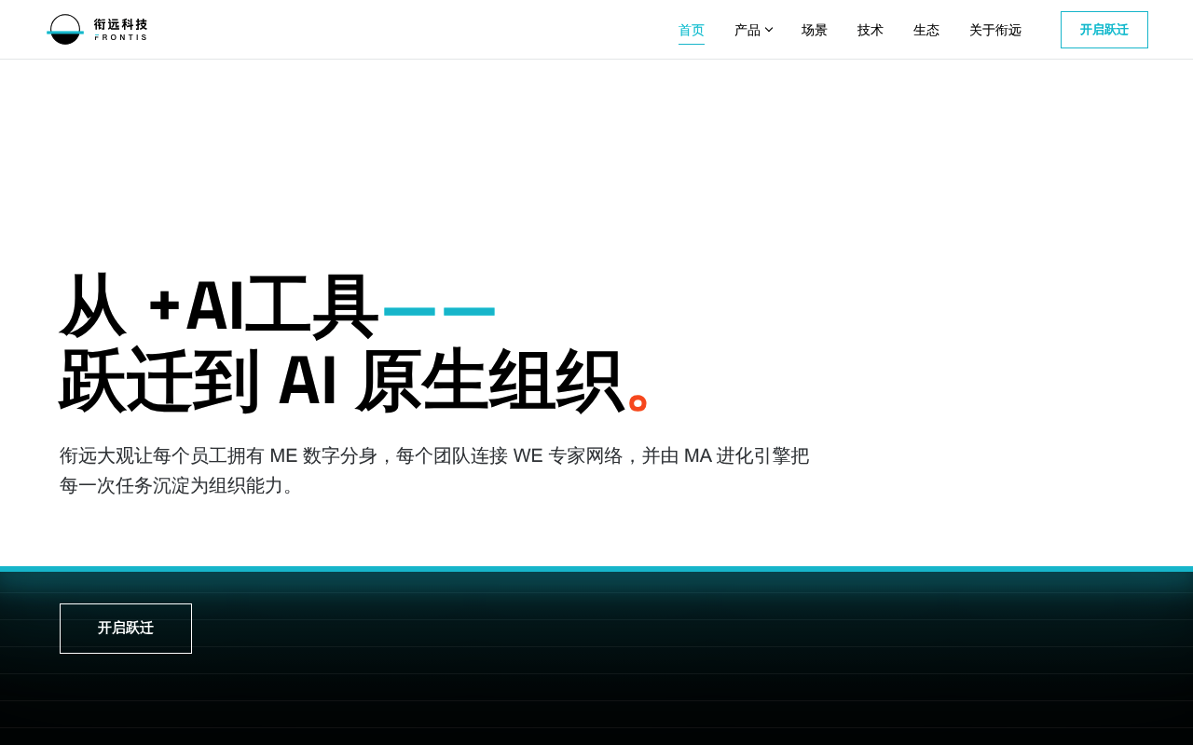Open the 技术 nav item
The image size is (1193, 745).
point(871,30)
